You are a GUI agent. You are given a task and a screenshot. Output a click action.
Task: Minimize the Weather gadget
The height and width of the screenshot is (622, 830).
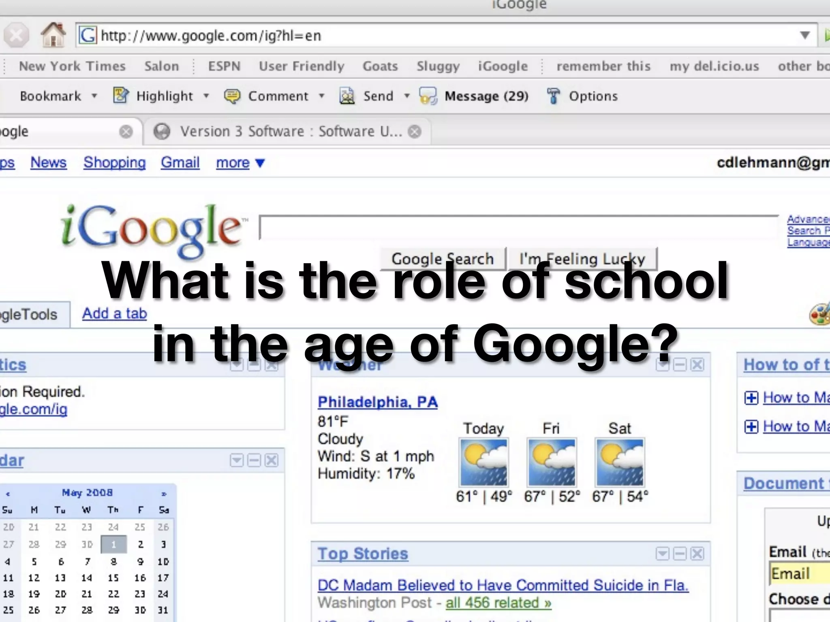(680, 365)
